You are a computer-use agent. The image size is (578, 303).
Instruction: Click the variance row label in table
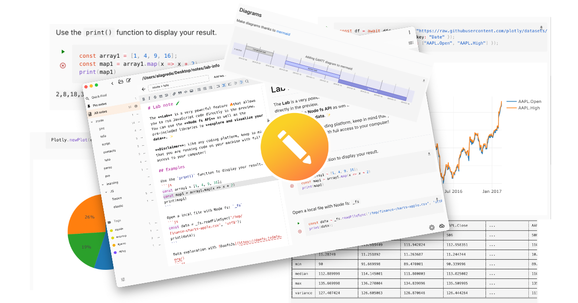(x=303, y=293)
